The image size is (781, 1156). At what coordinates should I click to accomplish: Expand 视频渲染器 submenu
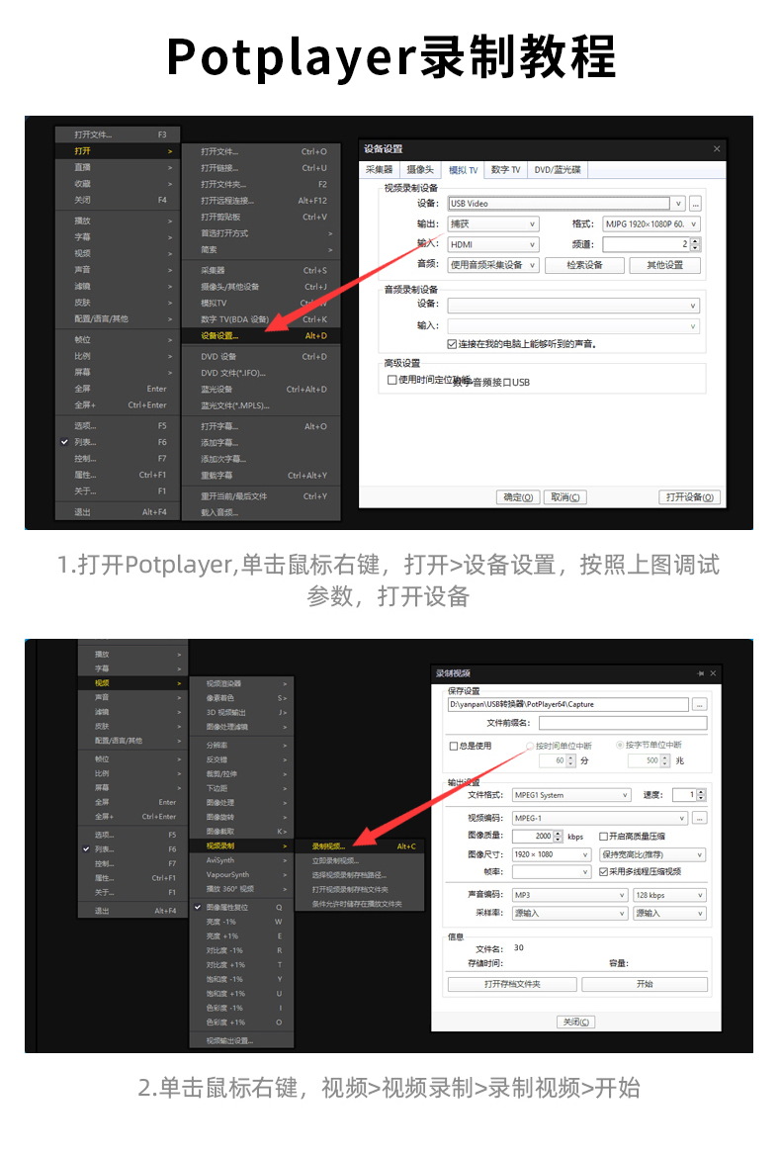(241, 683)
